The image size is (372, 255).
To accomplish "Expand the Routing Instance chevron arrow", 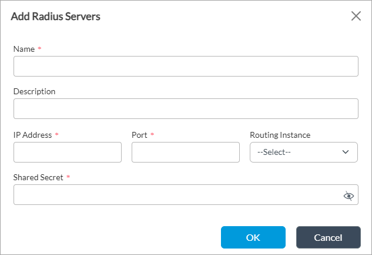I will (346, 152).
